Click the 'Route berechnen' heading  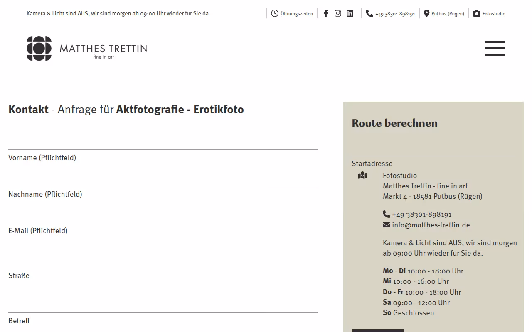click(x=394, y=123)
